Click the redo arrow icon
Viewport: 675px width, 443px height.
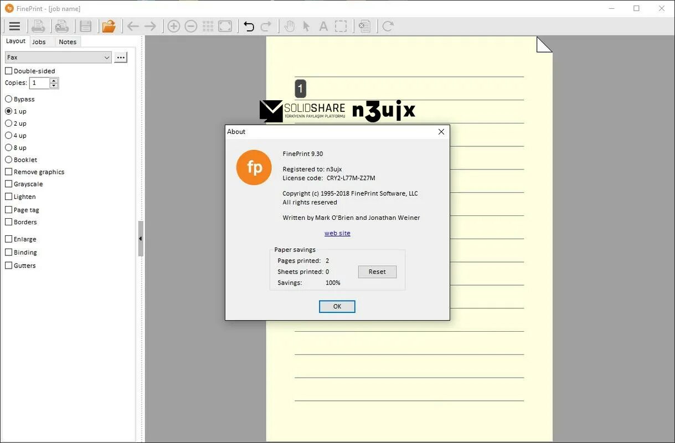[266, 25]
